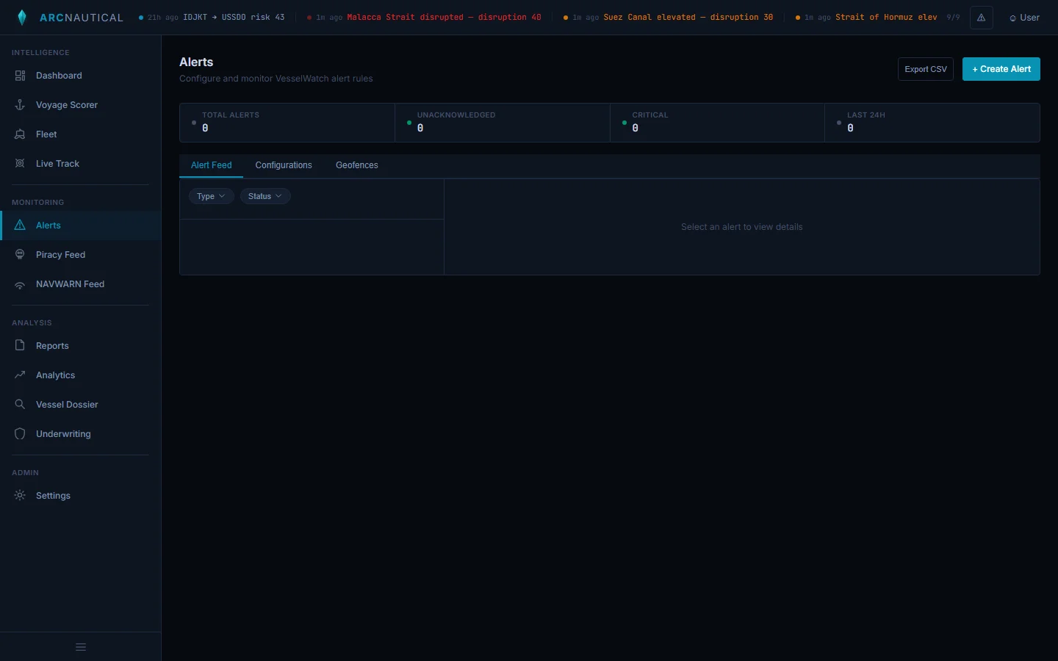Open Fleet using its ship icon
Screen dimensions: 1058x661
point(20,134)
